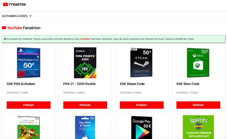Open the 50€ Steam card image
This screenshot has height=139, width=227.
click(x=141, y=63)
